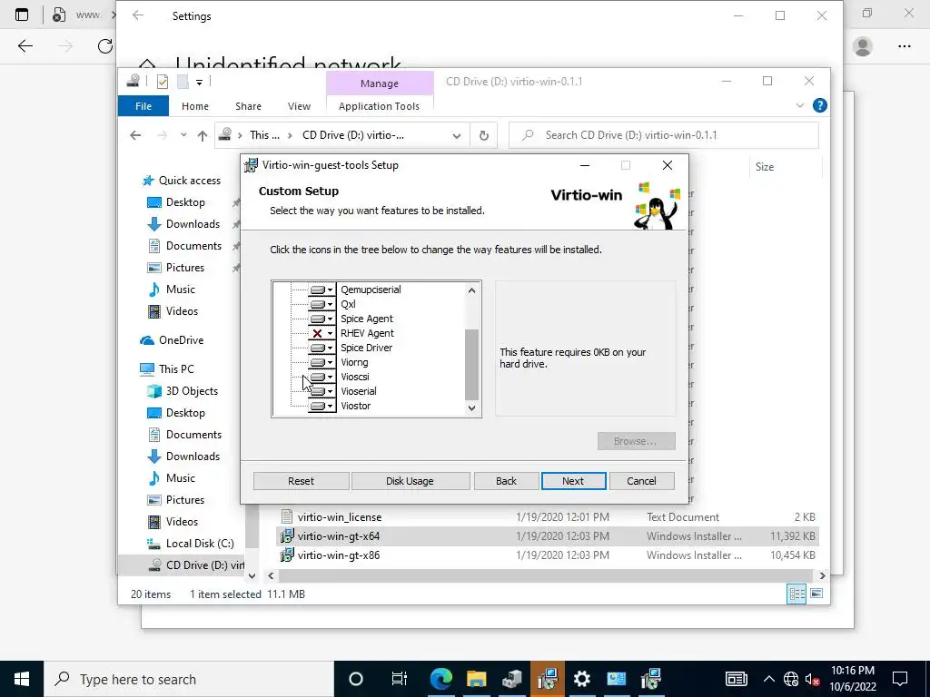Open the Manage contextual tab

380,83
